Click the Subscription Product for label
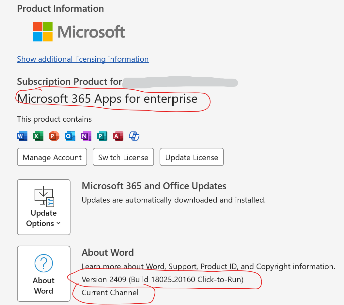Image resolution: width=344 pixels, height=305 pixels. click(70, 82)
